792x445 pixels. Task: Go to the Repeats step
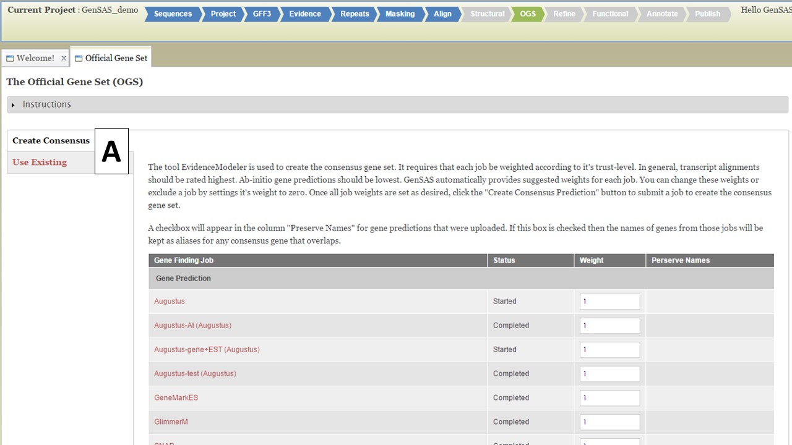point(355,14)
